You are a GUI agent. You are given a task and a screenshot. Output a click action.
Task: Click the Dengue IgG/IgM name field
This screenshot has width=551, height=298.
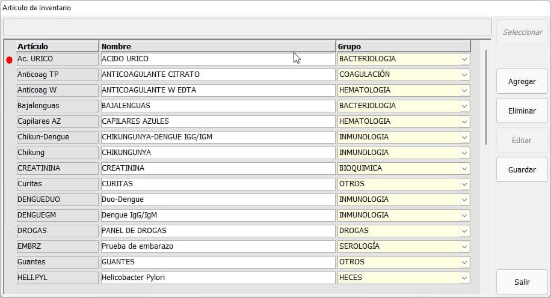218,215
